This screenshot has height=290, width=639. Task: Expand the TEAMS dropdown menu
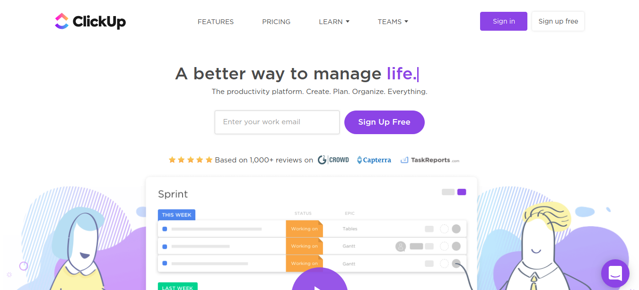click(393, 22)
